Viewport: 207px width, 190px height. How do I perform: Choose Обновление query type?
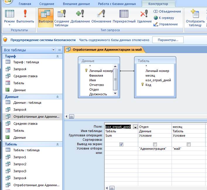[101, 16]
